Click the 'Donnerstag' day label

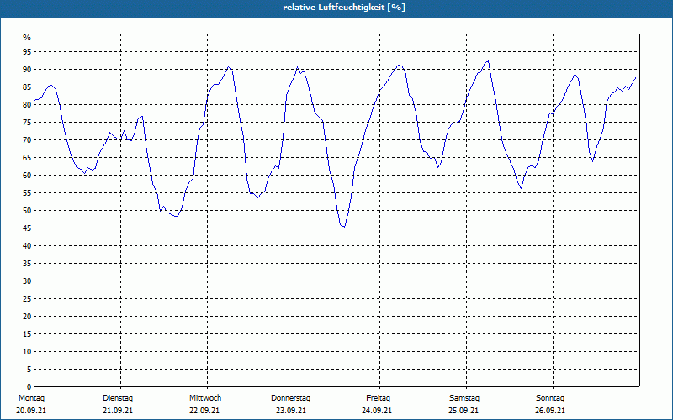pyautogui.click(x=290, y=398)
